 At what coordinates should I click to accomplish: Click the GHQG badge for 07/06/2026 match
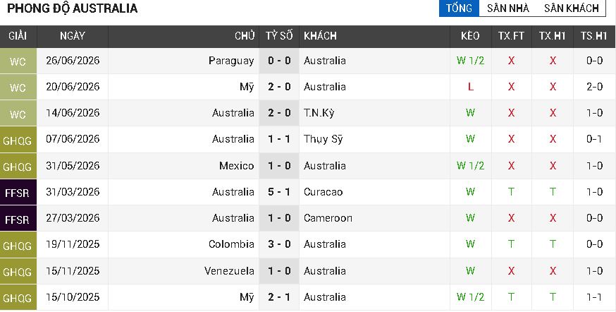click(x=18, y=140)
